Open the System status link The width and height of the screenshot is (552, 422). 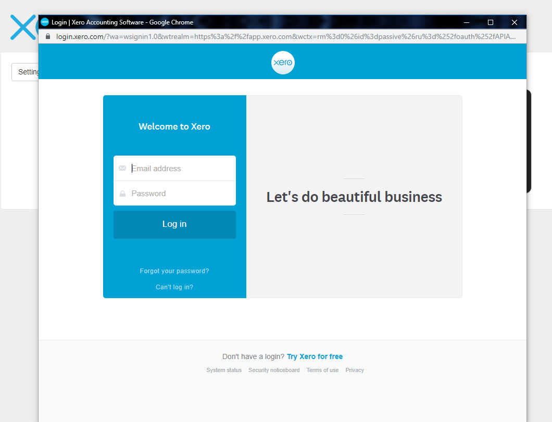(x=224, y=370)
